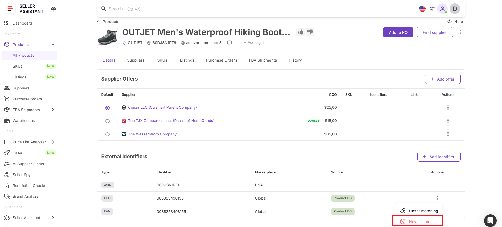Open AI Supplier Finder tool

(x=29, y=164)
